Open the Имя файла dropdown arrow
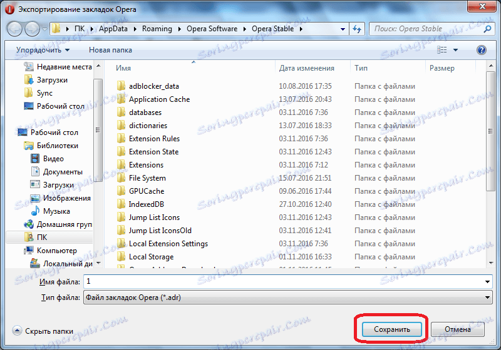501x350 pixels. point(487,281)
